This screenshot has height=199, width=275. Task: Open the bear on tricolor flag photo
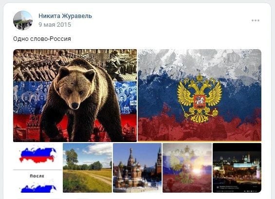coord(75,95)
